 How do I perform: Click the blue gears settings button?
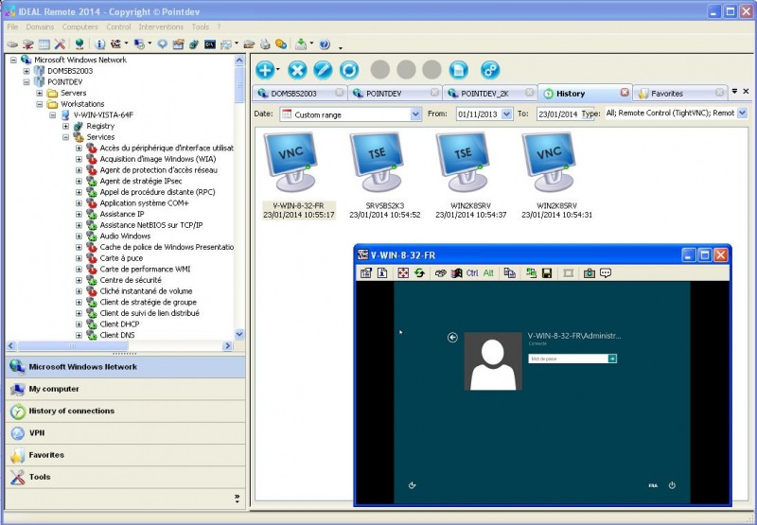(490, 70)
